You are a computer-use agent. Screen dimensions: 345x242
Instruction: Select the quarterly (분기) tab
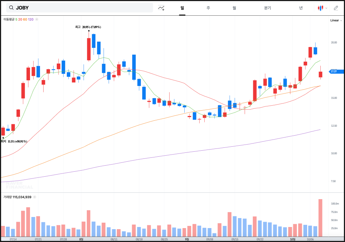tap(267, 8)
